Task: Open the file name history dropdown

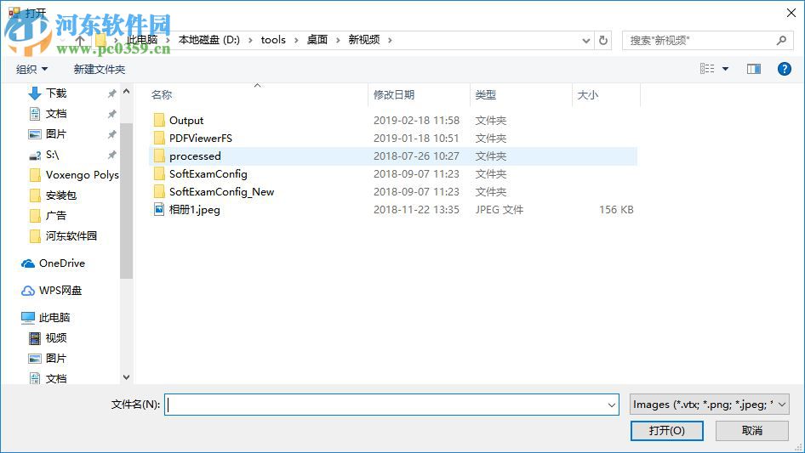Action: pos(612,405)
